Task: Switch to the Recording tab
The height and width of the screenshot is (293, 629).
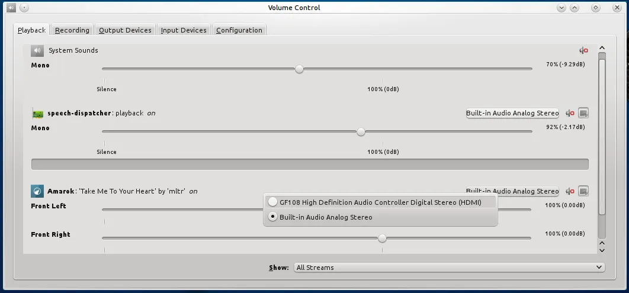Action: pyautogui.click(x=72, y=30)
